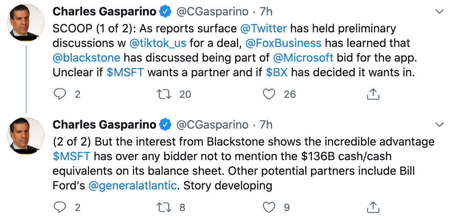Click the $MSFT cashtag in second tweet

pyautogui.click(x=71, y=156)
